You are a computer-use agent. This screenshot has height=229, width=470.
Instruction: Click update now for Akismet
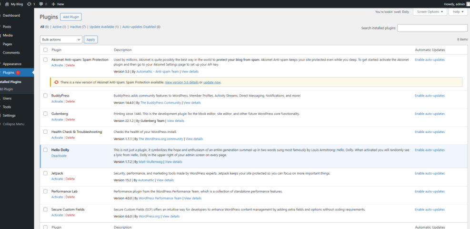click(212, 82)
